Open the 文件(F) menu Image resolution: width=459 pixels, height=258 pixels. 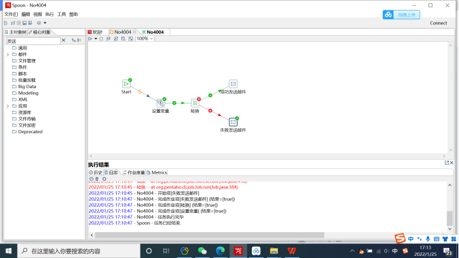point(11,14)
